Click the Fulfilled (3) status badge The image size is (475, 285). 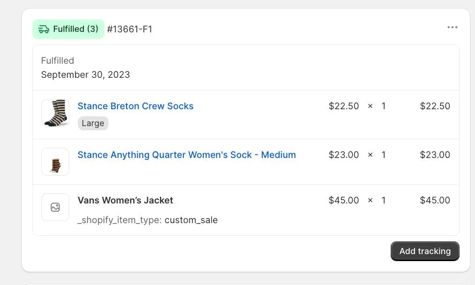(68, 29)
